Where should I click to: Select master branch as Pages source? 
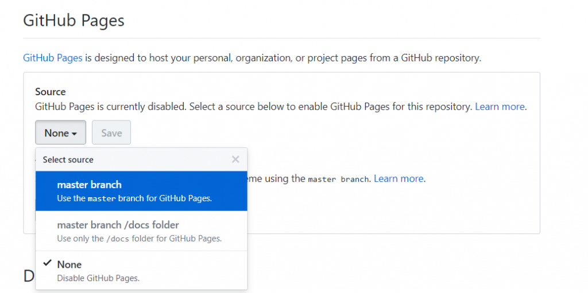coord(89,185)
